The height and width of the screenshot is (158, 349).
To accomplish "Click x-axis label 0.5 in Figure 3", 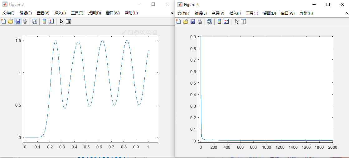I will 87,147.
